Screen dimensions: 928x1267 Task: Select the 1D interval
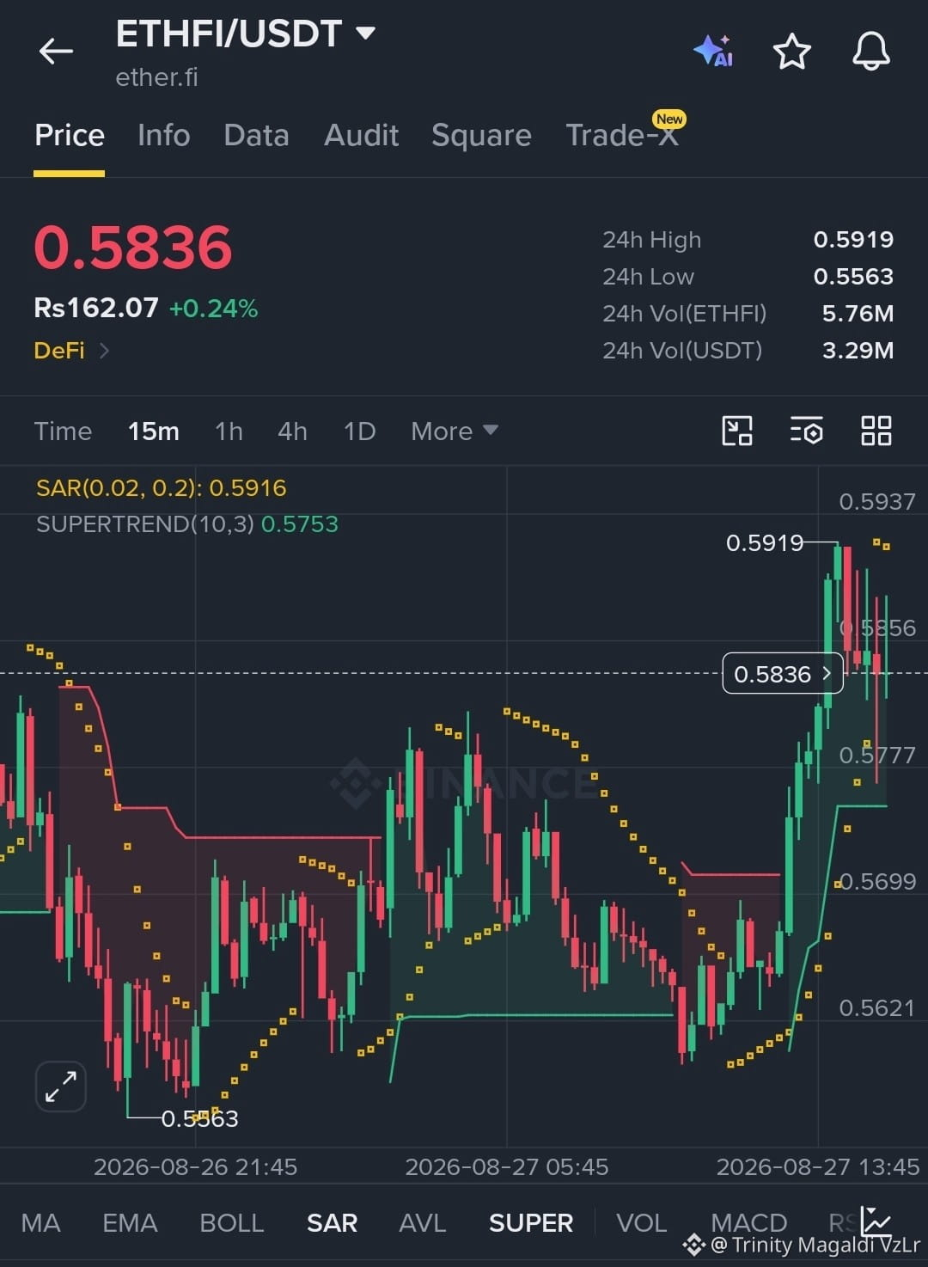pos(359,431)
